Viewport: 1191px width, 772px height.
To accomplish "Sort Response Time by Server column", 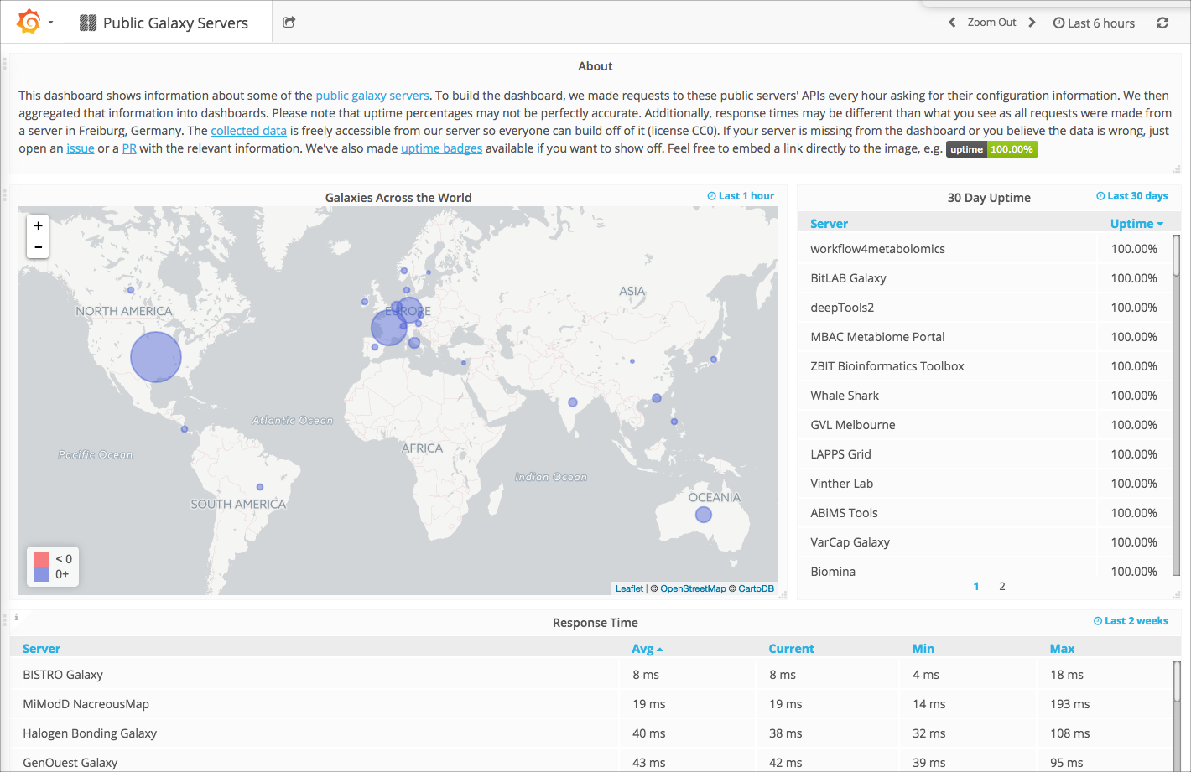I will tap(41, 649).
